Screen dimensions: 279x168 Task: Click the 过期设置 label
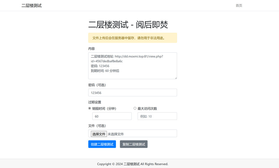point(95,102)
